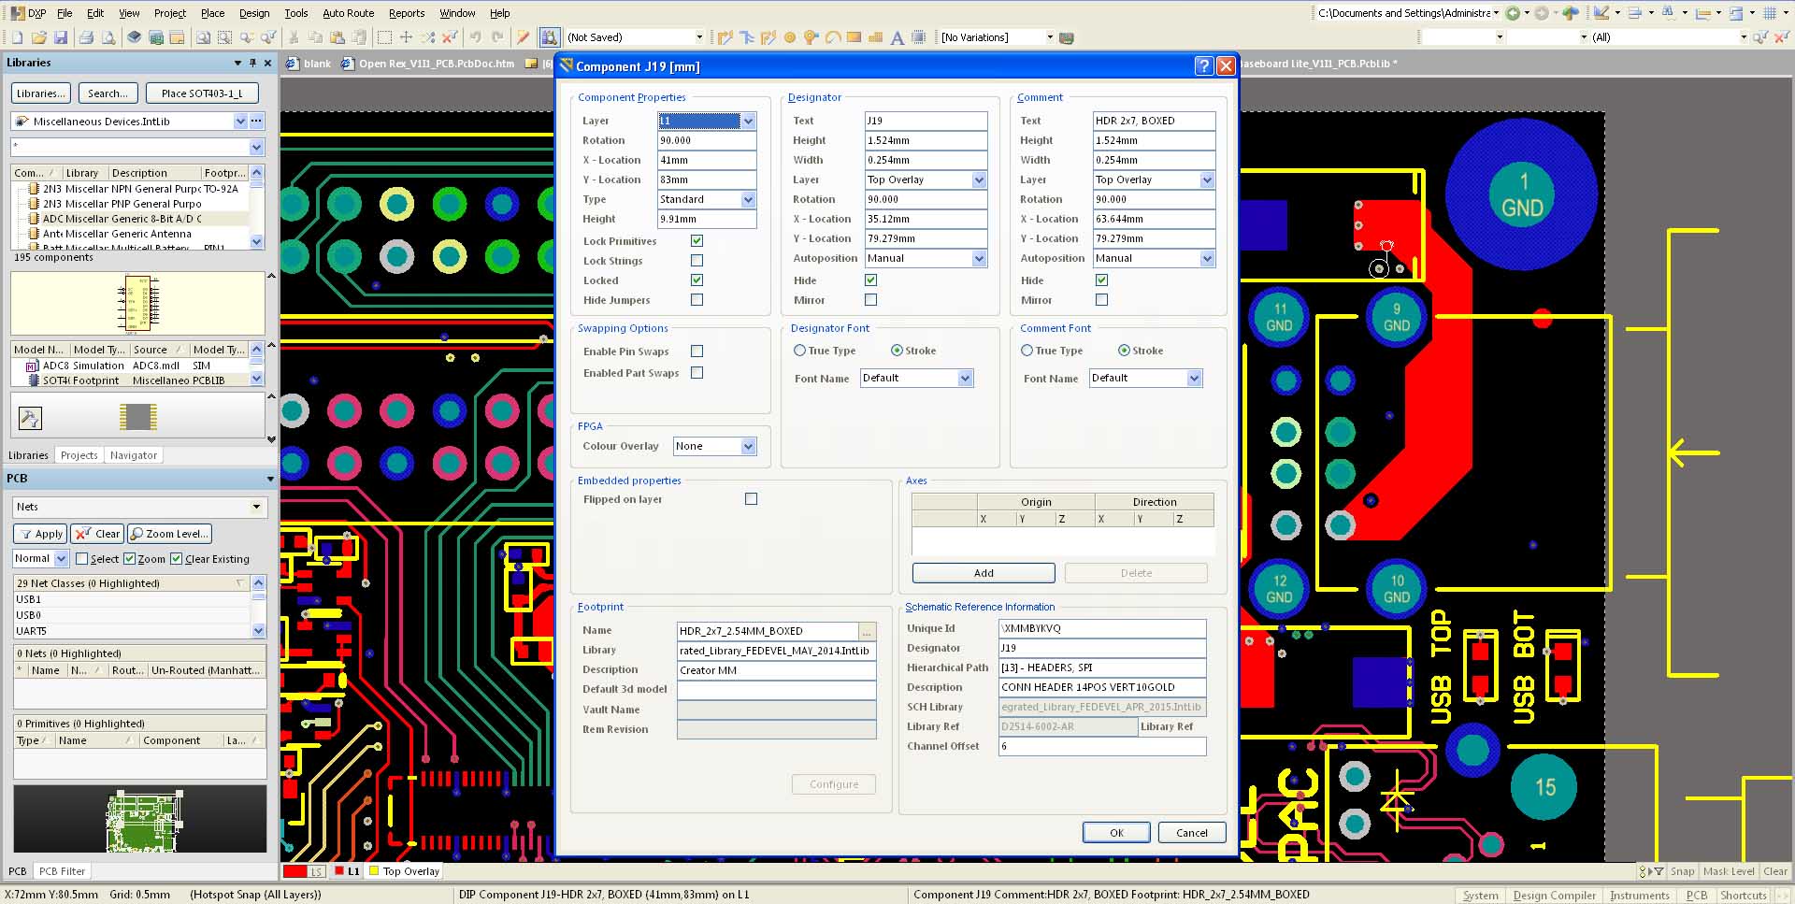Open the component Layer dropdown
The image size is (1795, 904).
pyautogui.click(x=748, y=121)
